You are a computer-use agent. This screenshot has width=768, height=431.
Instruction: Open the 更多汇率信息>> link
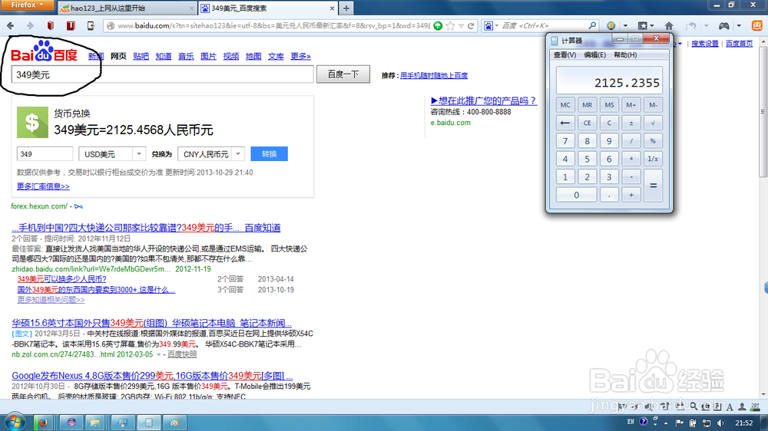(x=43, y=186)
